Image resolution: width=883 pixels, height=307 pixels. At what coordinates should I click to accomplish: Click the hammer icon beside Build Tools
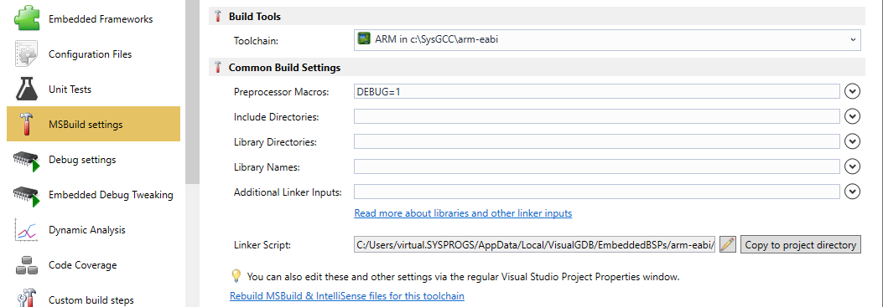pos(219,17)
